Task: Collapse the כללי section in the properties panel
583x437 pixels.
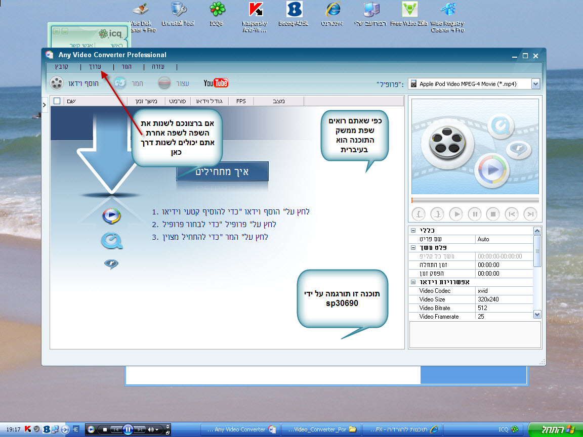Action: 413,231
